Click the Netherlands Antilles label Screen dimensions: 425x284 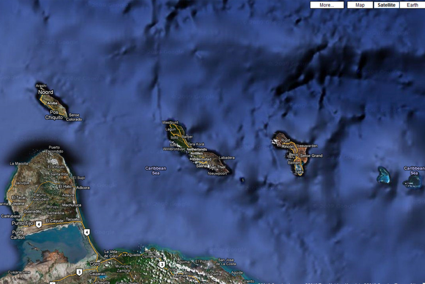(x=196, y=151)
